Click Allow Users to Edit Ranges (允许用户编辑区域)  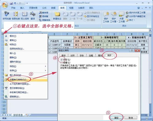(136, 16)
